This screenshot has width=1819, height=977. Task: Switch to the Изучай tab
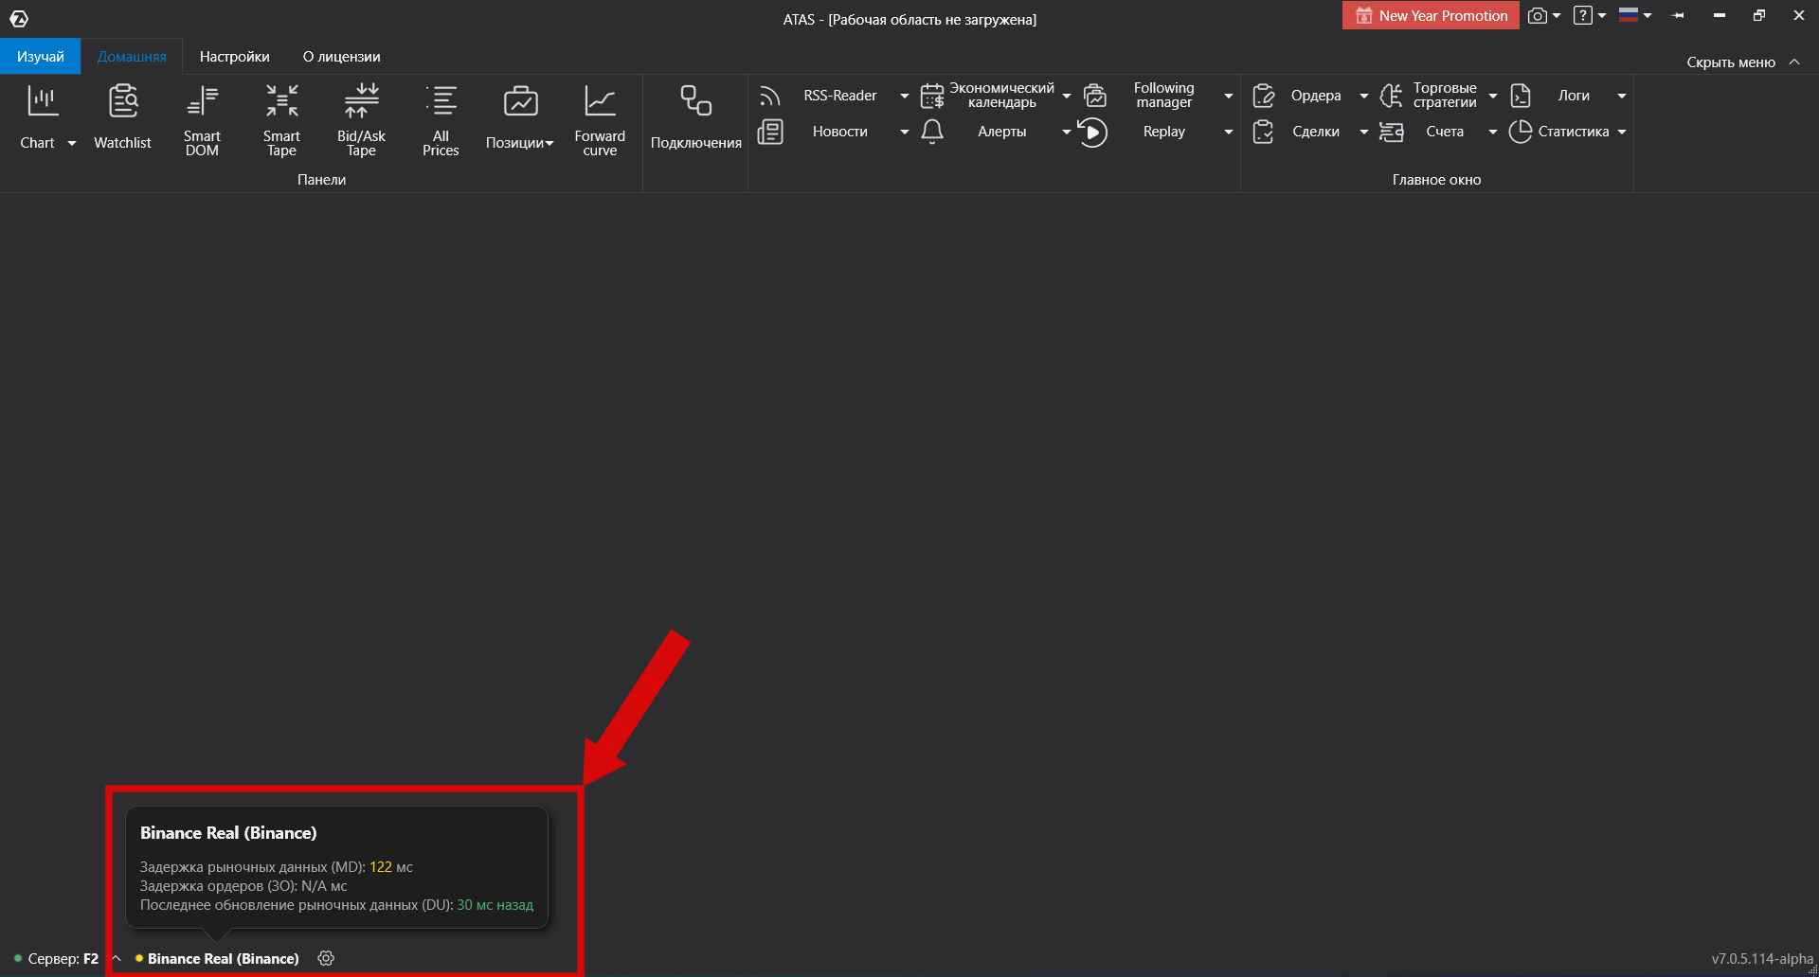41,57
